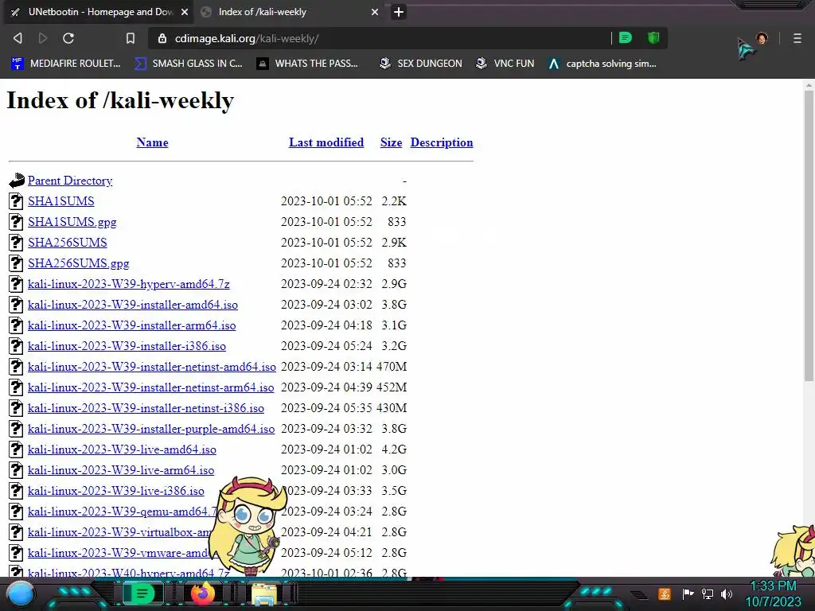The width and height of the screenshot is (815, 611).
Task: Open captcha solving sim bookmark
Action: pos(602,64)
